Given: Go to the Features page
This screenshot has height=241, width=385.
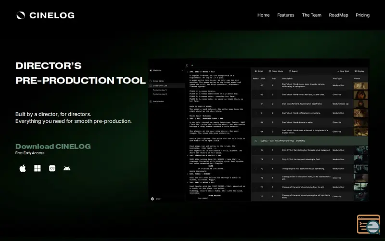Looking at the screenshot, I should click(x=285, y=15).
